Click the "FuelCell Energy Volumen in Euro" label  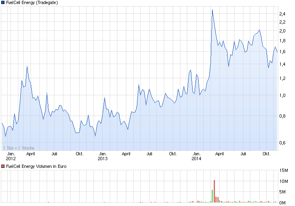tap(36, 166)
